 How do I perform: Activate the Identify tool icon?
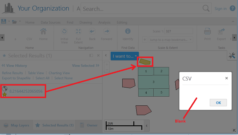[128, 31]
